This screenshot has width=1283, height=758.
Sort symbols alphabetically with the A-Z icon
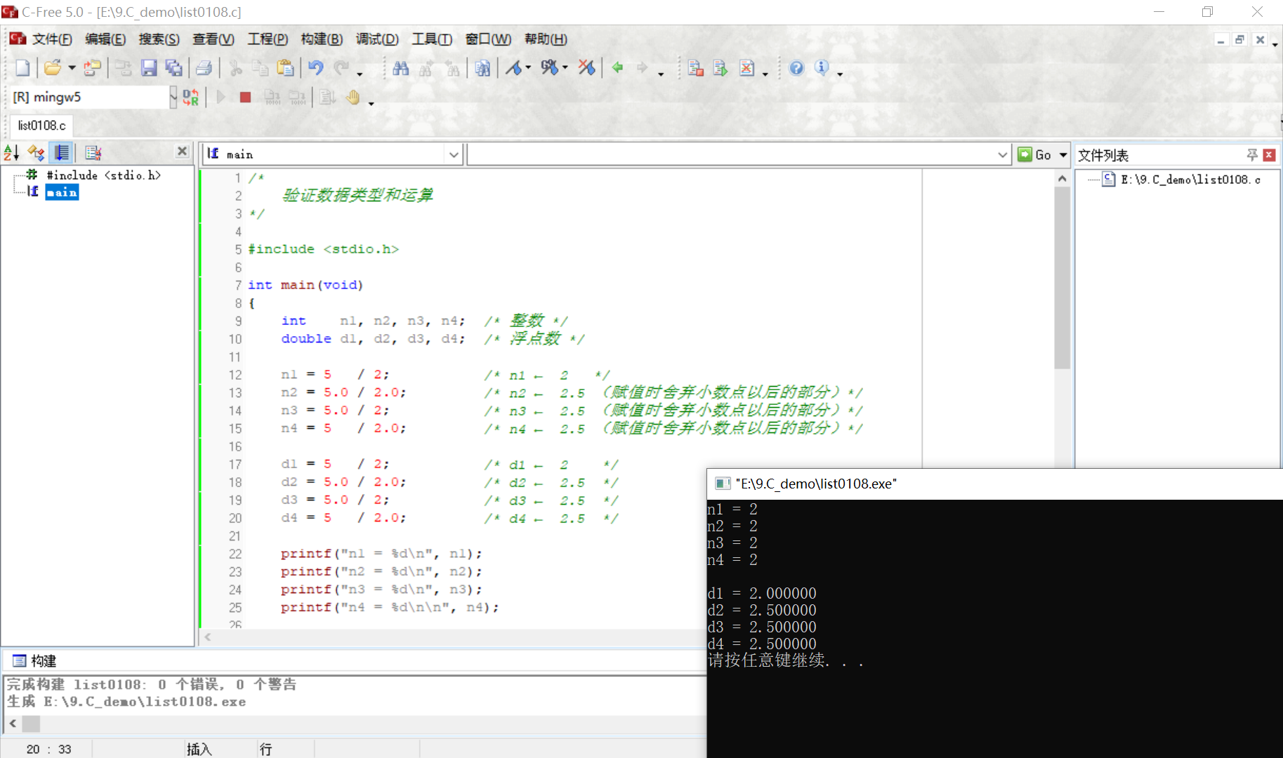[x=11, y=152]
